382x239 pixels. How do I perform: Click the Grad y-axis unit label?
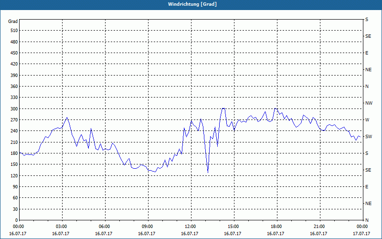point(13,22)
